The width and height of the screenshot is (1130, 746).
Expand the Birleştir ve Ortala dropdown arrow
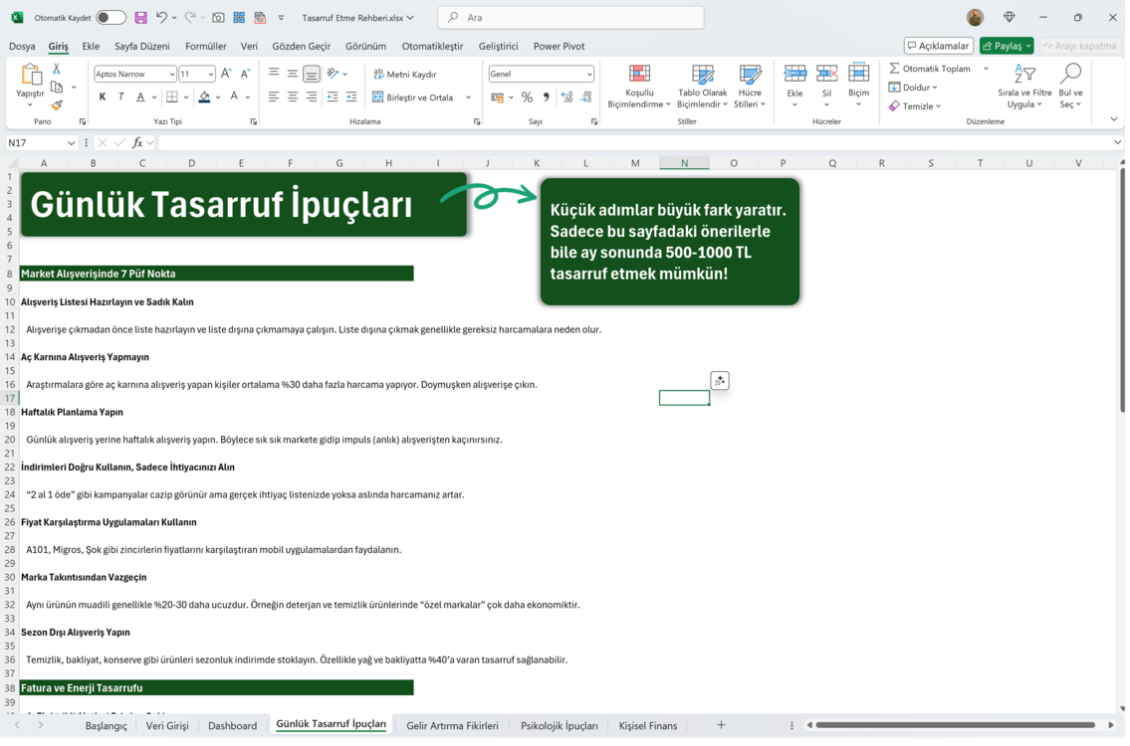469,97
